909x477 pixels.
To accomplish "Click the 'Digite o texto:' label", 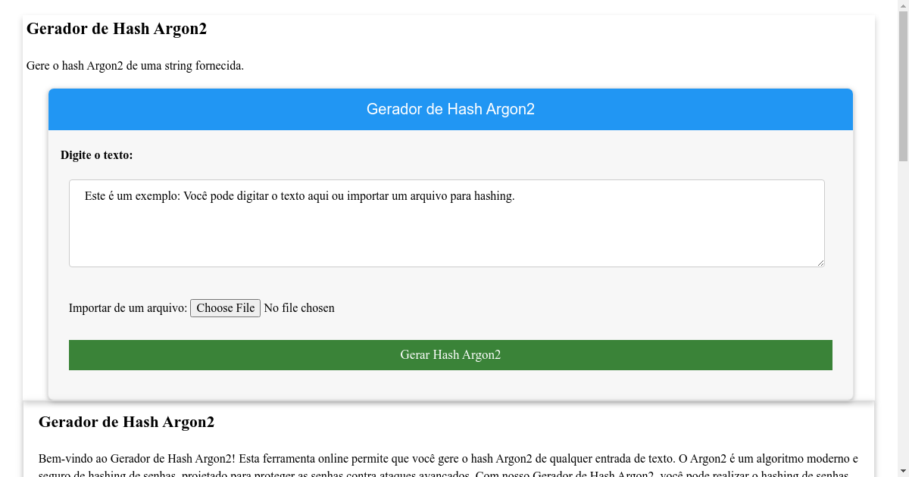I will [x=97, y=155].
